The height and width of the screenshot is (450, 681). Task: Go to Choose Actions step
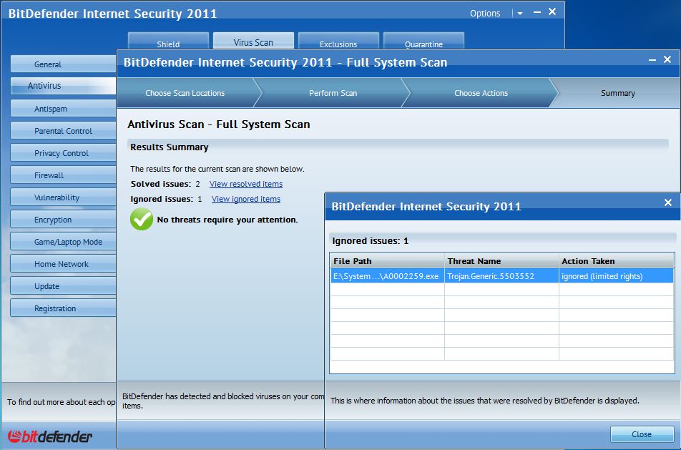click(x=481, y=93)
